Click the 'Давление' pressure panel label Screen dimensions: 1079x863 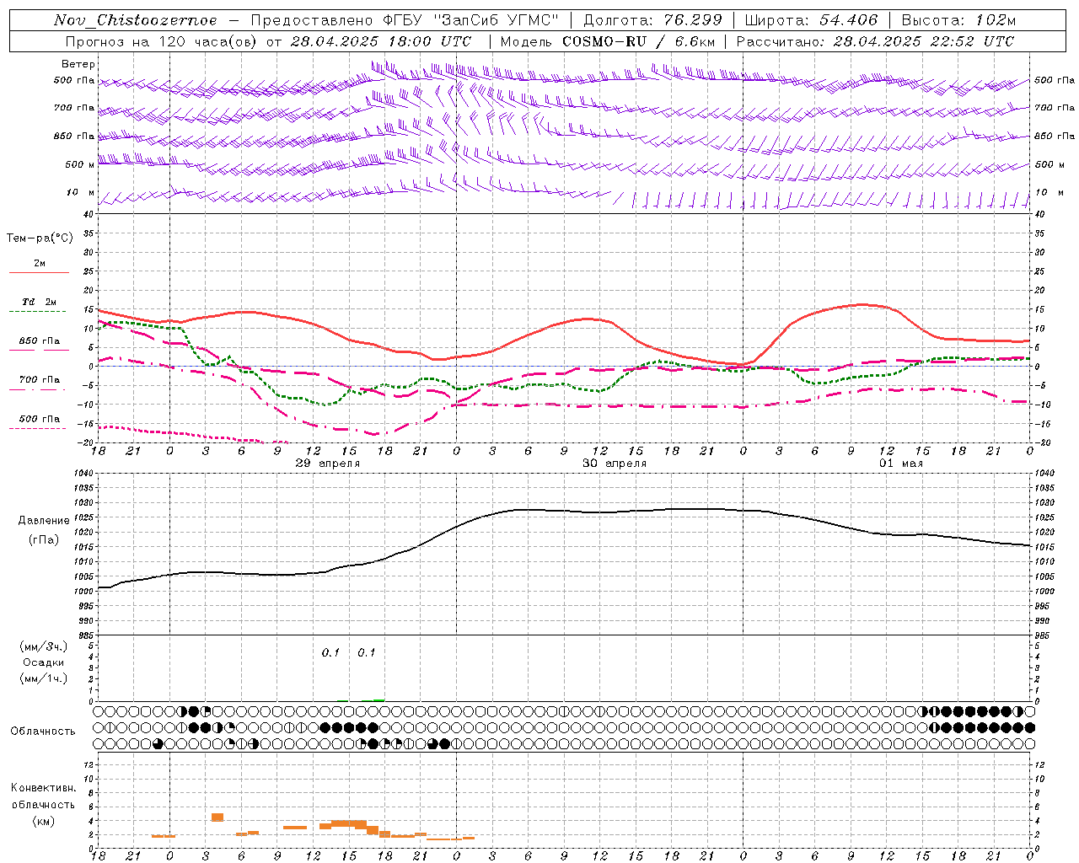[x=44, y=521]
